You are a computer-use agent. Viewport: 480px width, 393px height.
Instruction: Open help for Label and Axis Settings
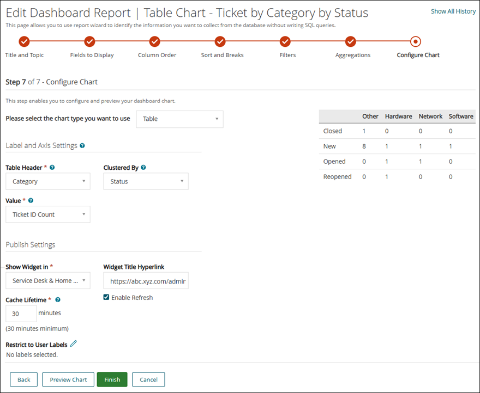82,146
